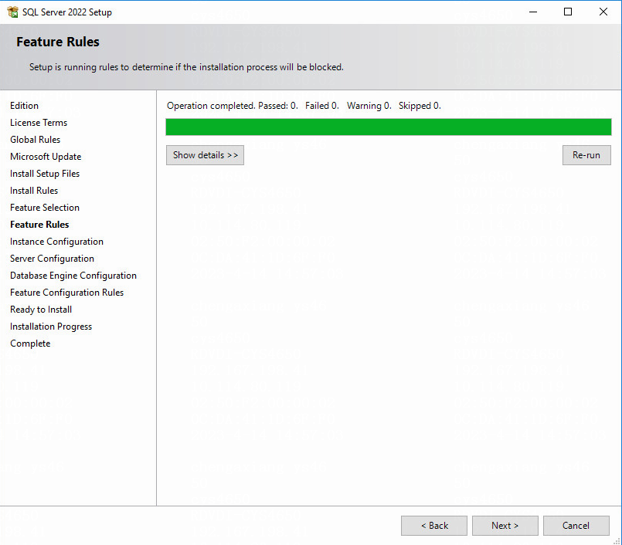The image size is (622, 545).
Task: Open the Install Rules step
Action: point(34,191)
